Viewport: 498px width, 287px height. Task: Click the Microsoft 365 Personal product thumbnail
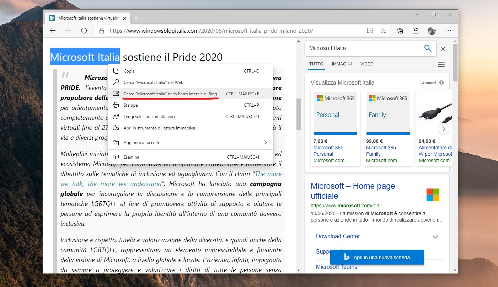[335, 113]
